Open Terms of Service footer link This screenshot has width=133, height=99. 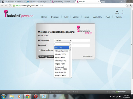(x=30, y=92)
